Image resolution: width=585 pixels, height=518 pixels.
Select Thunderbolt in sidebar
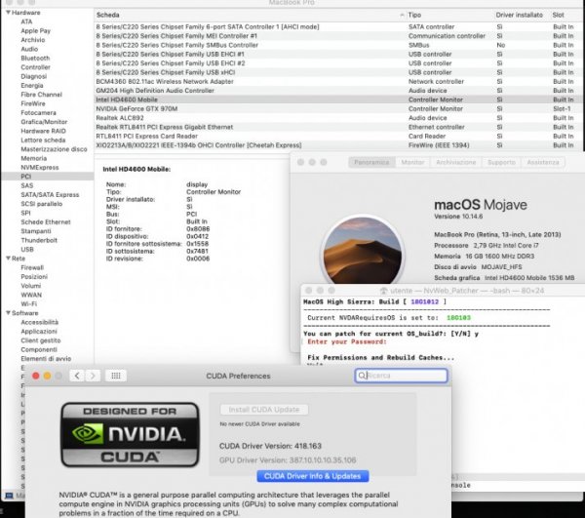coord(39,240)
